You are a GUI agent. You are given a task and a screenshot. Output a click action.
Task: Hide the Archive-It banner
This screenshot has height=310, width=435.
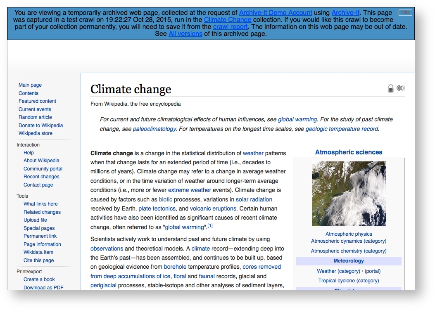click(x=405, y=12)
